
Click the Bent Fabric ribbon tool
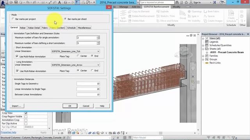[x=212, y=11]
